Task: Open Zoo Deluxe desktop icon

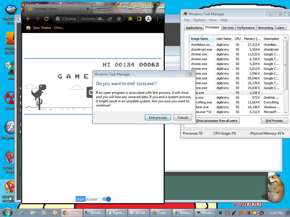Action: [9, 43]
